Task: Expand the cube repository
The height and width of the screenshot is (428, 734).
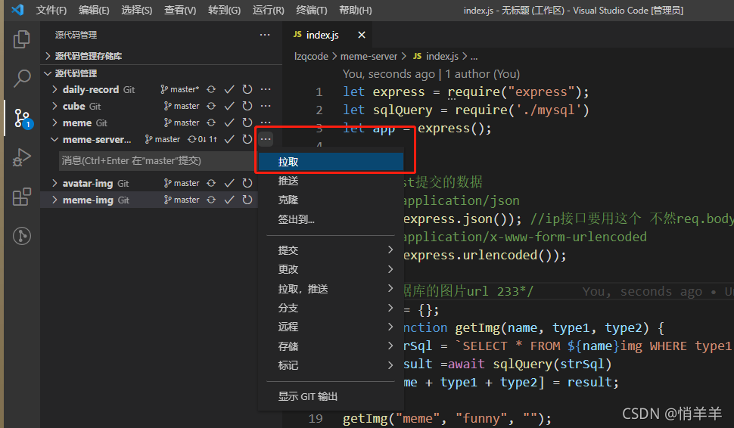Action: [x=54, y=106]
